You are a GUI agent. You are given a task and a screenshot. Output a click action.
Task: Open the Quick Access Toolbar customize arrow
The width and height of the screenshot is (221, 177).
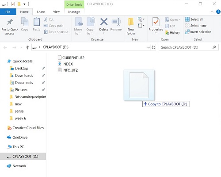[24, 4]
